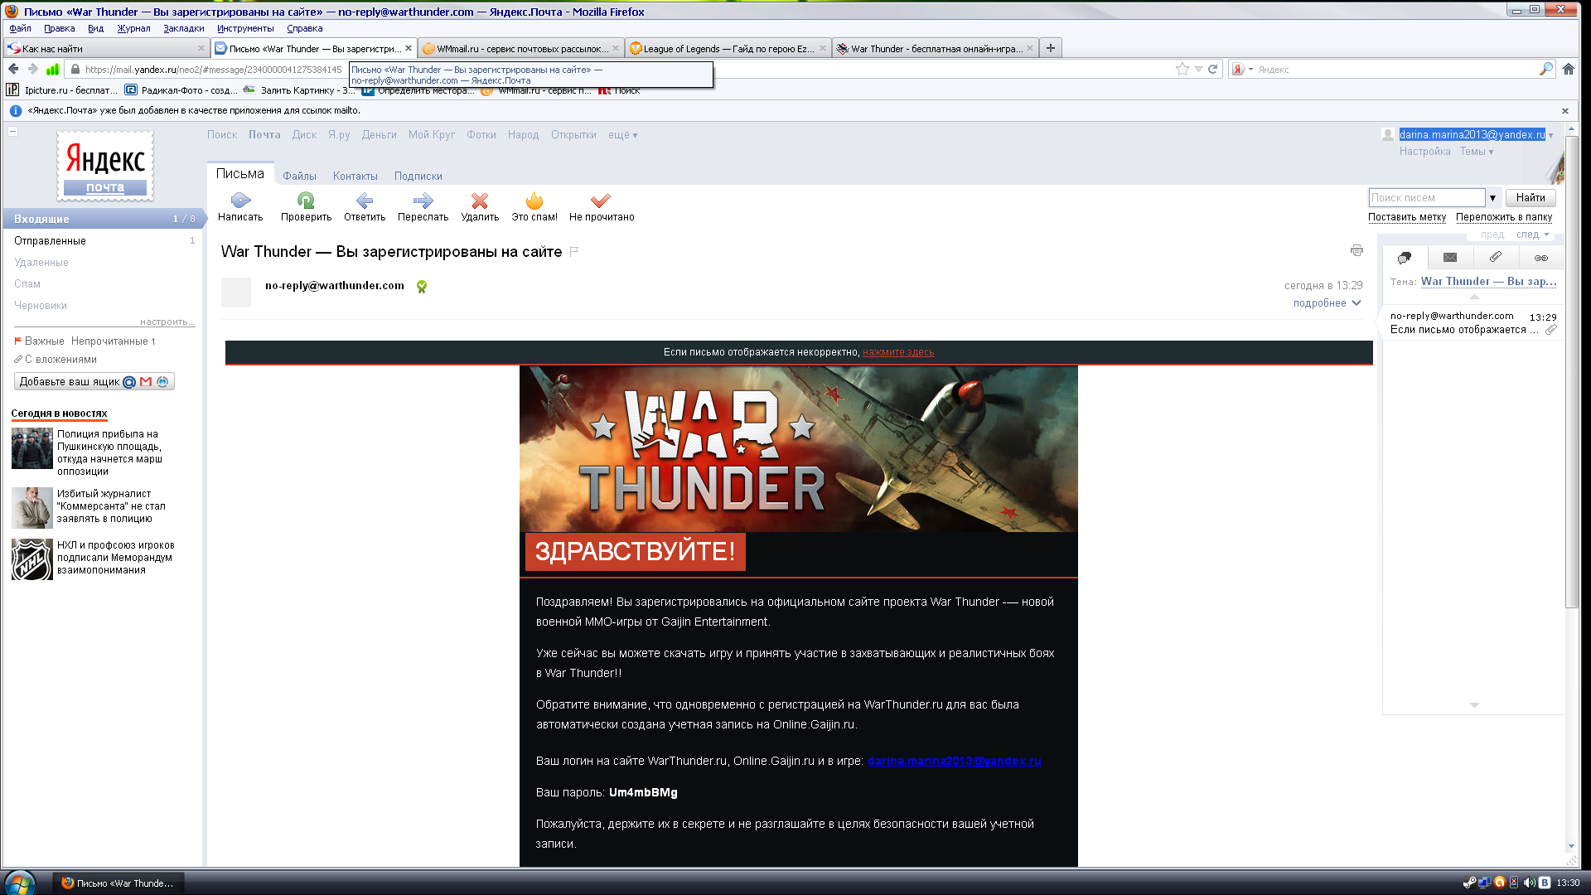Click the page vertical scrollbar thumb

click(1572, 373)
